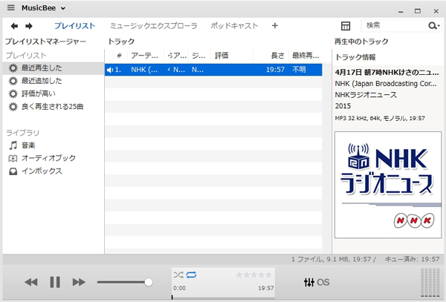Click the inbox tray icon
This screenshot has height=302, width=446.
click(13, 171)
